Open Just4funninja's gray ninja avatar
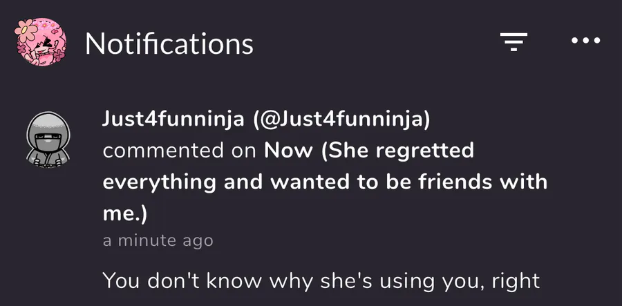This screenshot has width=622, height=306. click(x=48, y=140)
